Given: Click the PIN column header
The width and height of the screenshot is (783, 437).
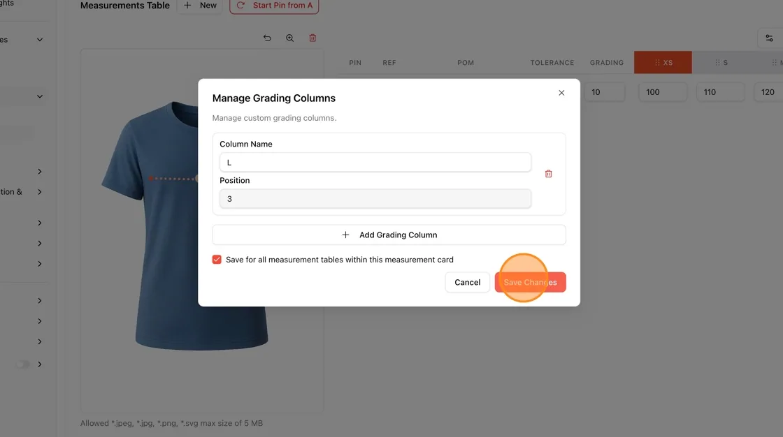Looking at the screenshot, I should point(355,62).
